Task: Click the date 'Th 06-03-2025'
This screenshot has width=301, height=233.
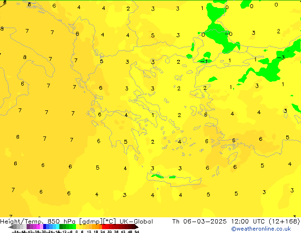Action: pyautogui.click(x=199, y=221)
